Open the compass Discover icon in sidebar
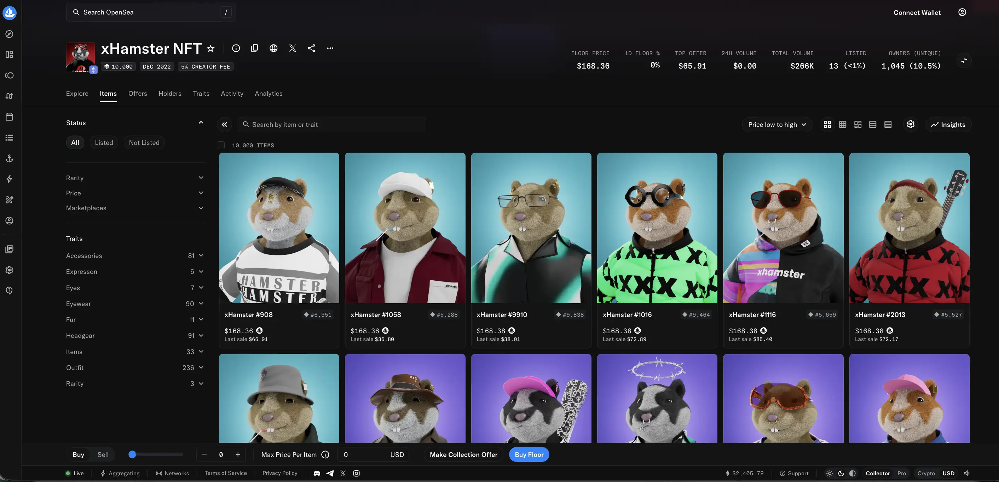The image size is (999, 482). [9, 34]
